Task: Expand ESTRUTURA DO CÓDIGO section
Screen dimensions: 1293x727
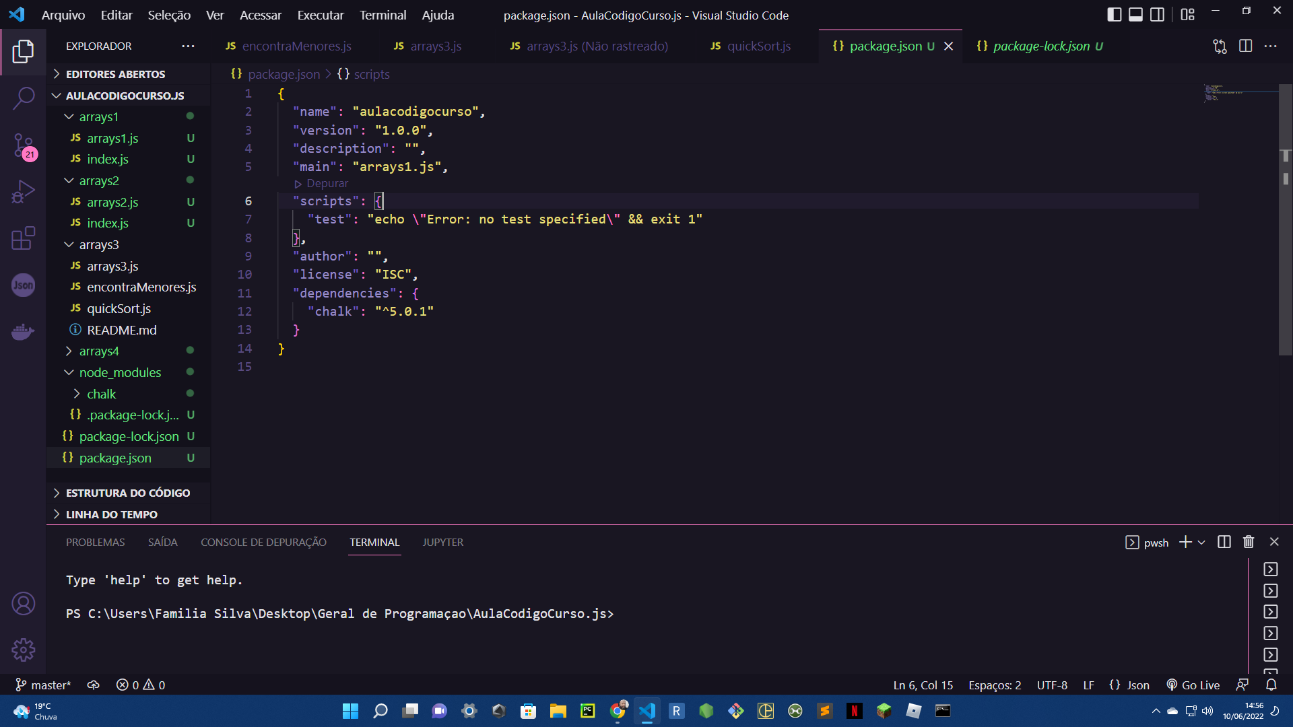Action: point(127,493)
